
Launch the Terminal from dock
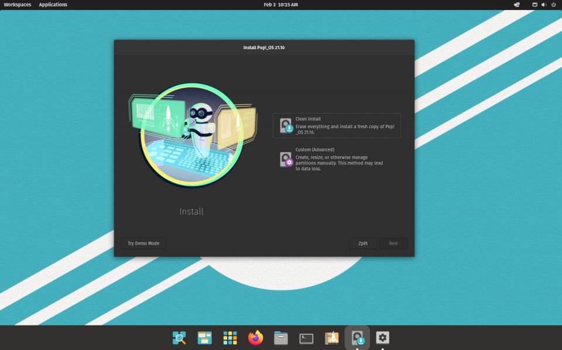coord(306,338)
